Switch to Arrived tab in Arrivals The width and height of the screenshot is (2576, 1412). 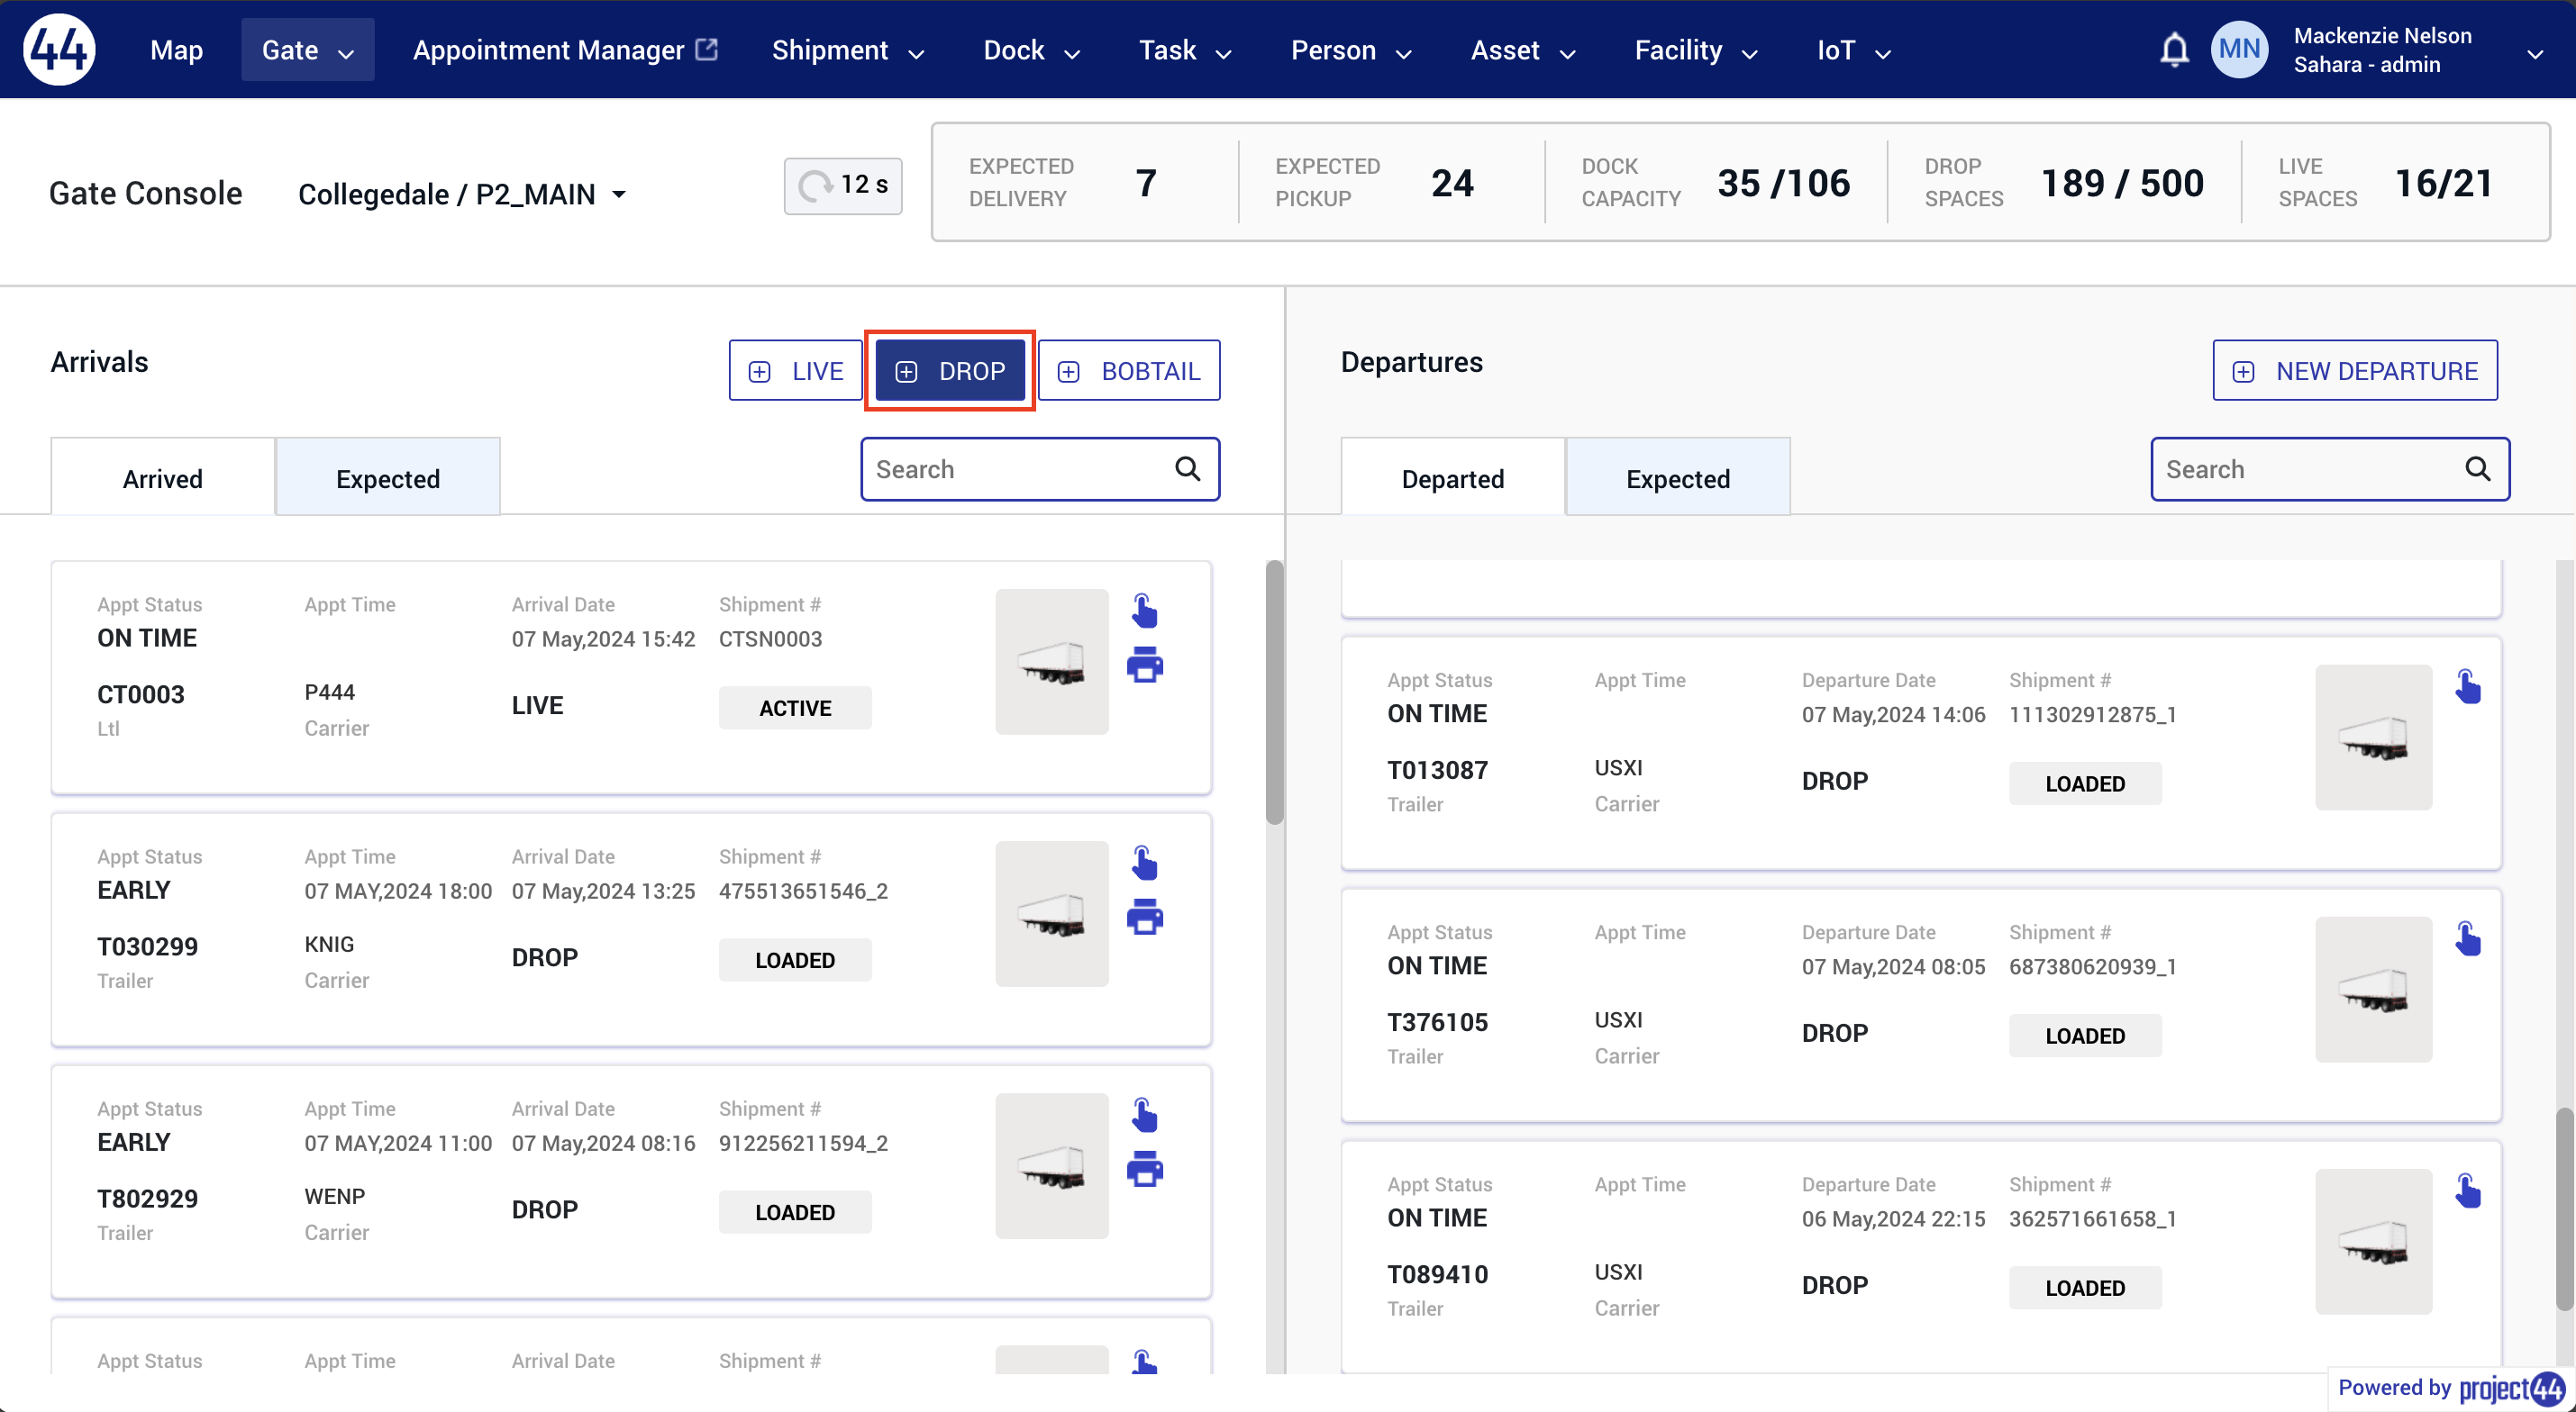(x=163, y=477)
